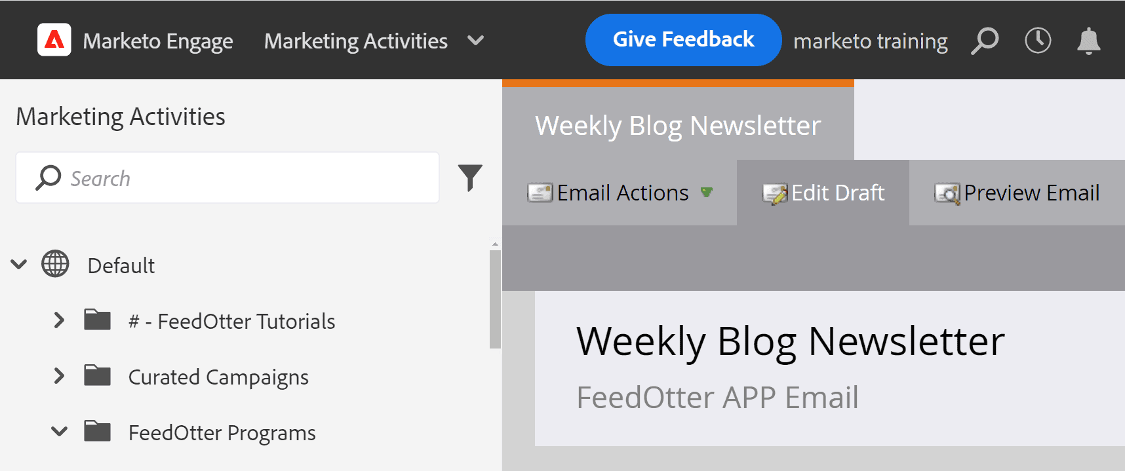Open the Marketing Activities dropdown
The image size is (1125, 471).
tap(475, 41)
